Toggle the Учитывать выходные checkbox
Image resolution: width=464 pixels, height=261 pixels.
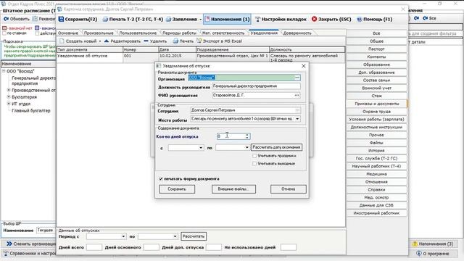click(254, 163)
